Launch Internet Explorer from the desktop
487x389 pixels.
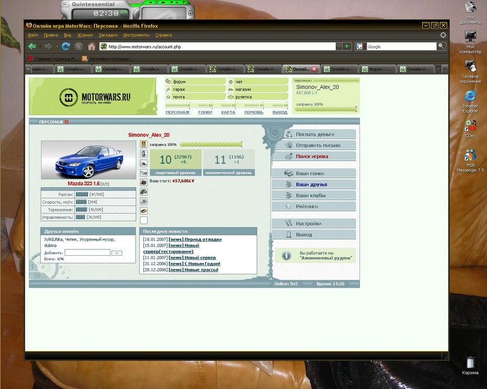470,102
